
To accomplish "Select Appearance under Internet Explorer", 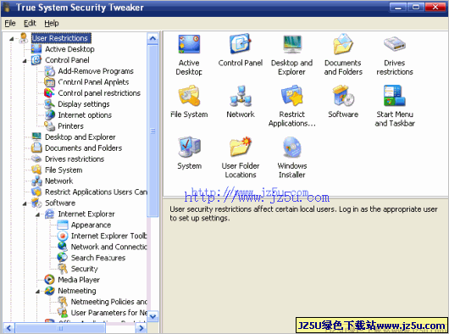I will pos(91,225).
